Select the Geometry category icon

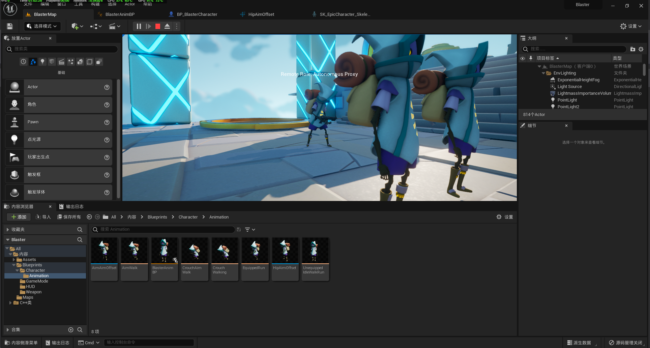pyautogui.click(x=80, y=62)
